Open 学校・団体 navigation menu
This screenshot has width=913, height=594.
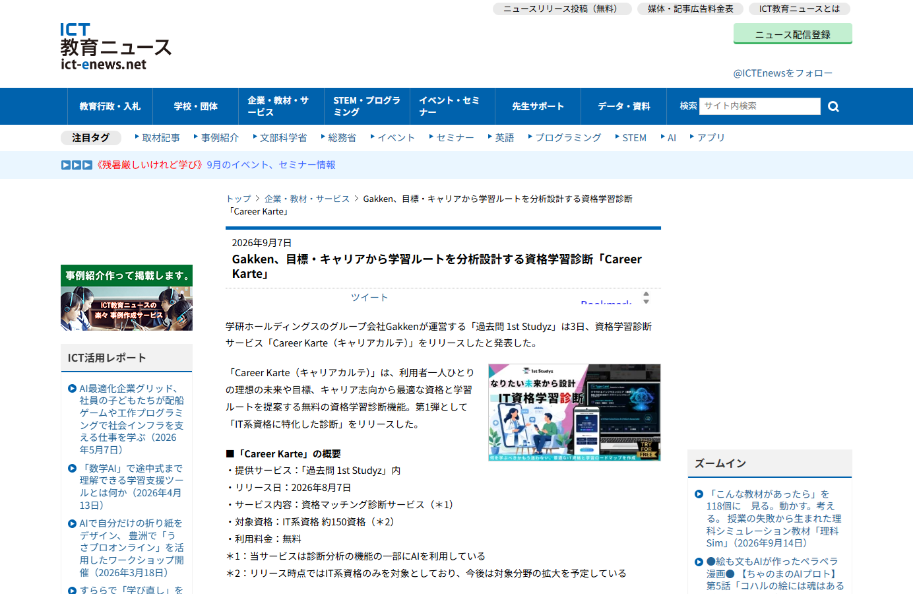point(196,106)
